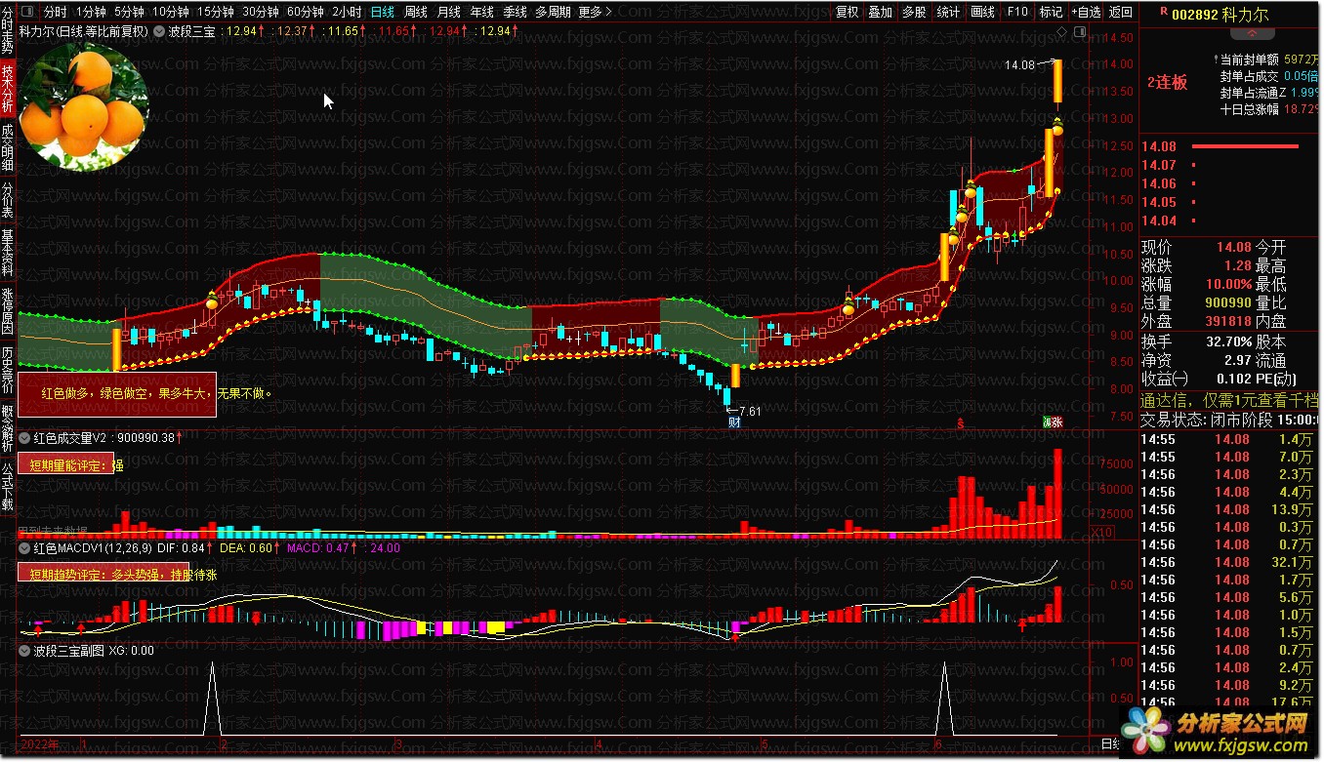Open the 多周期 multi-period view
Viewport: 1324px width, 762px height.
[x=553, y=12]
